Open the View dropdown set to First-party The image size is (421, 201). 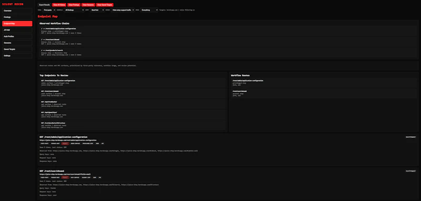49,10
